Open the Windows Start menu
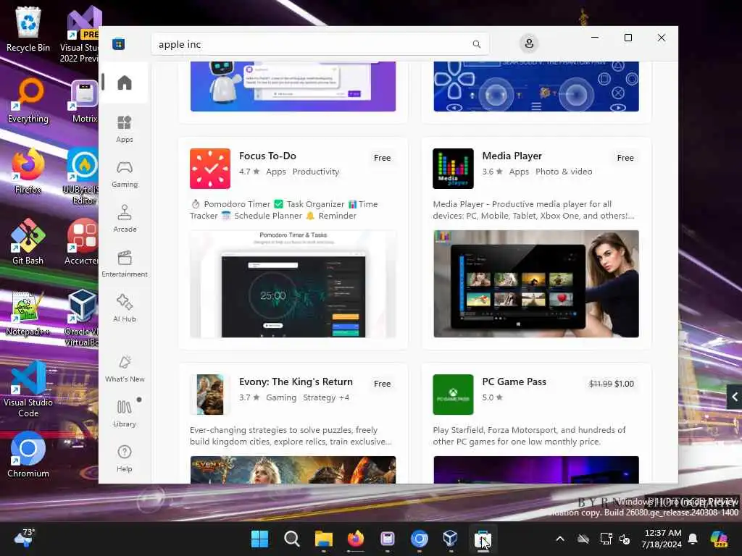This screenshot has width=742, height=556. [x=259, y=539]
